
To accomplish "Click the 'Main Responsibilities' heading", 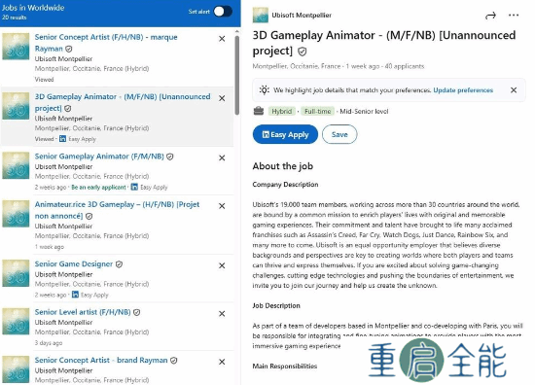I will 285,366.
